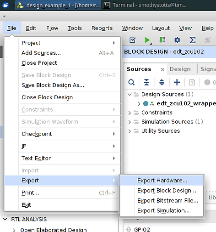Open the Layout menu

(161, 28)
